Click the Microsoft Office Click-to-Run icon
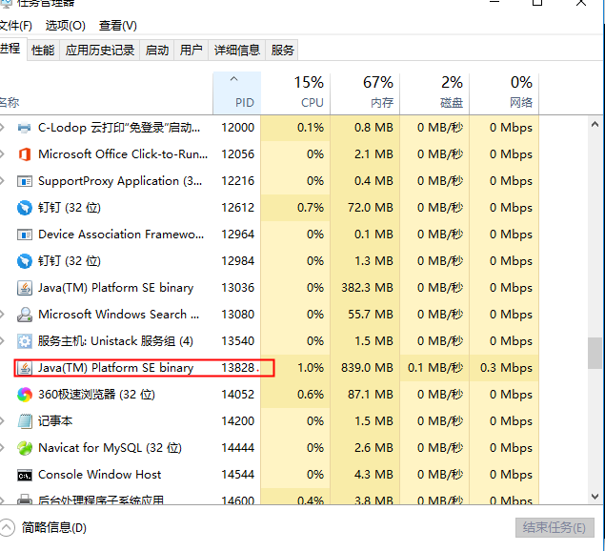Screen dimensions: 605x551 25,154
